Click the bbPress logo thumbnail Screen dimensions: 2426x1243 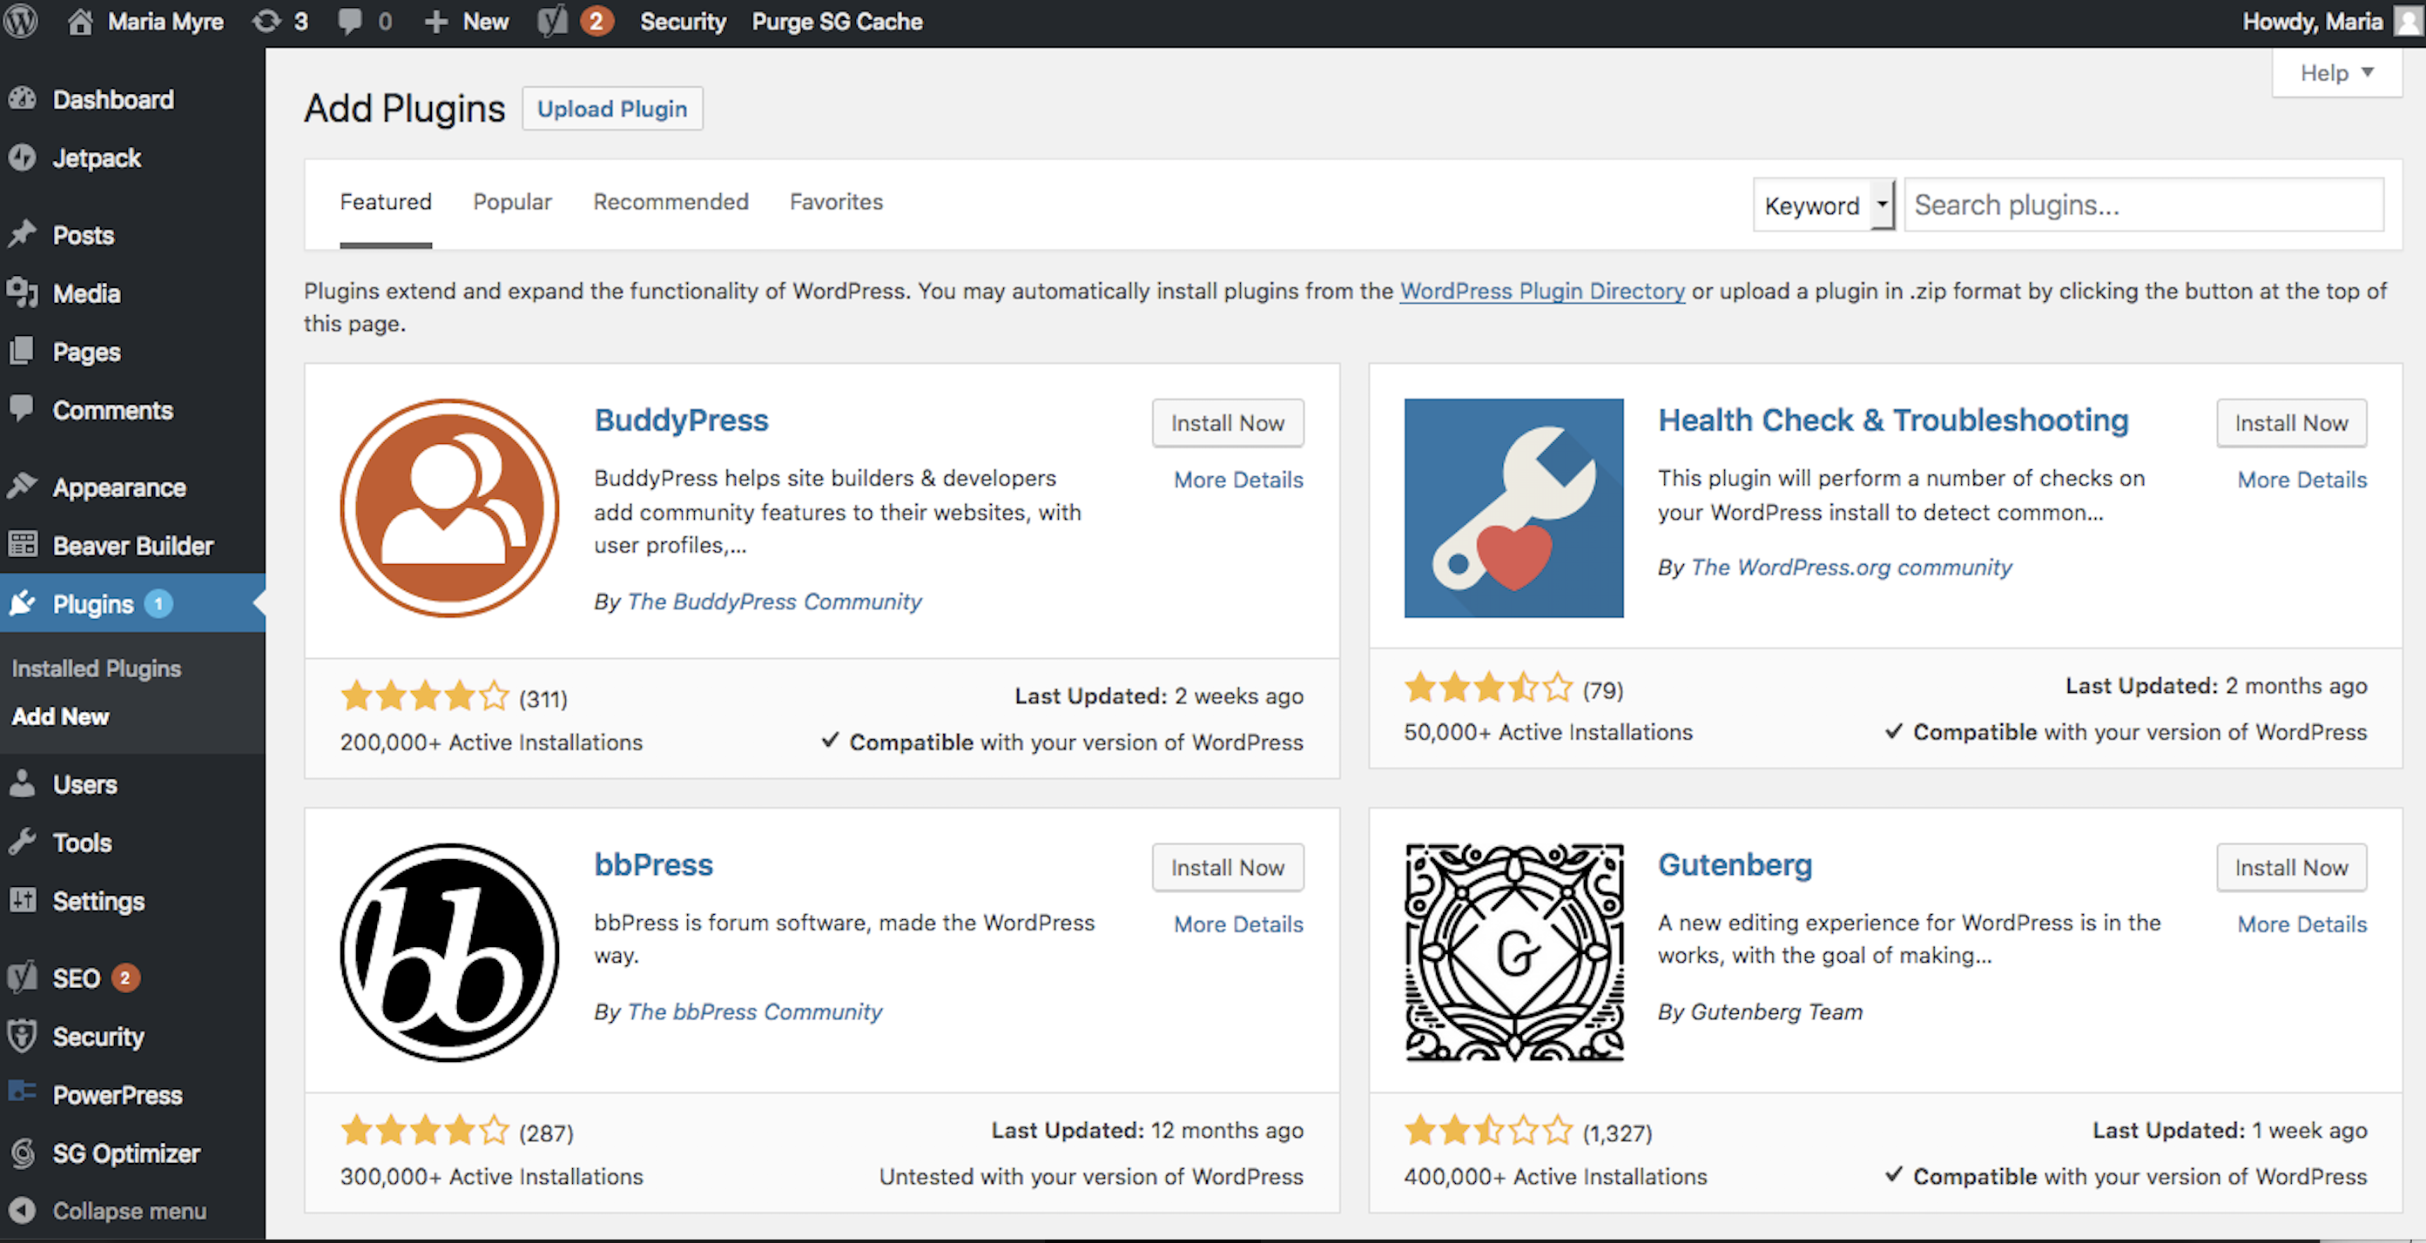[449, 952]
